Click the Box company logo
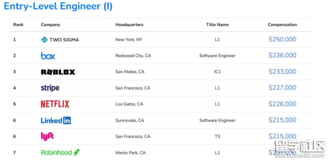330x162 pixels. coord(48,56)
